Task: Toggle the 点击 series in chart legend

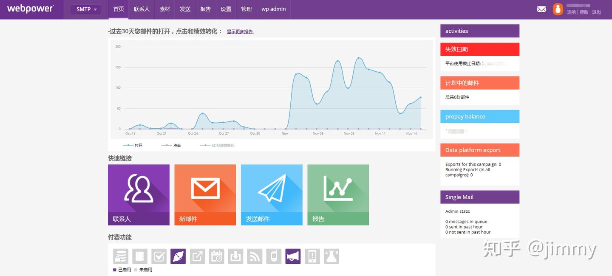Action: point(171,145)
